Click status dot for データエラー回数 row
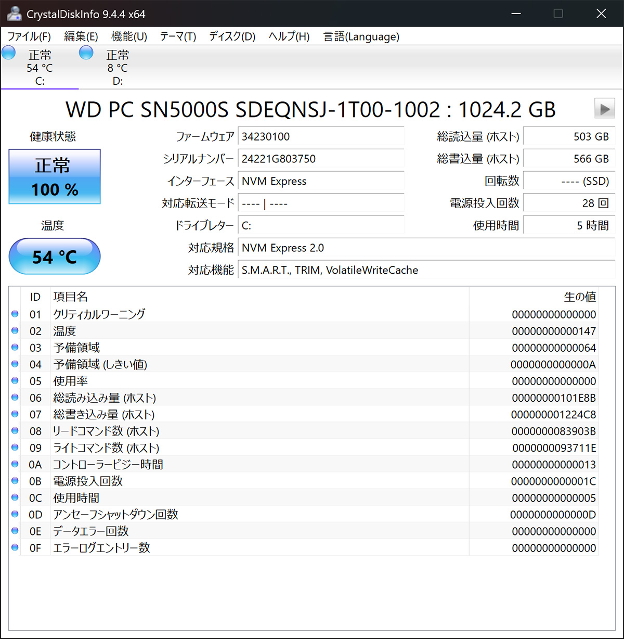Viewport: 624px width, 639px height. [15, 530]
